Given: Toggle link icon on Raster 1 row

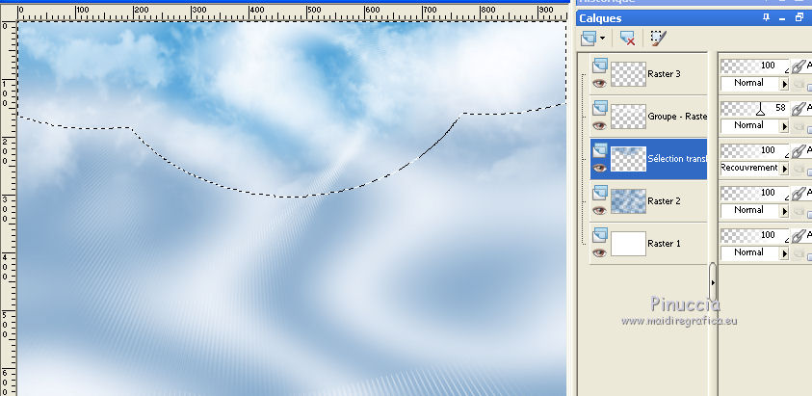Looking at the screenshot, I should tap(799, 236).
